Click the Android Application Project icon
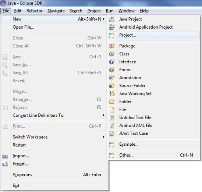Viewport: 202px width, 192px height. click(112, 27)
